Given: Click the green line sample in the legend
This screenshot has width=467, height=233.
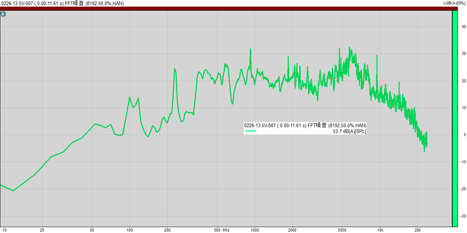Looking at the screenshot, I should [251, 131].
